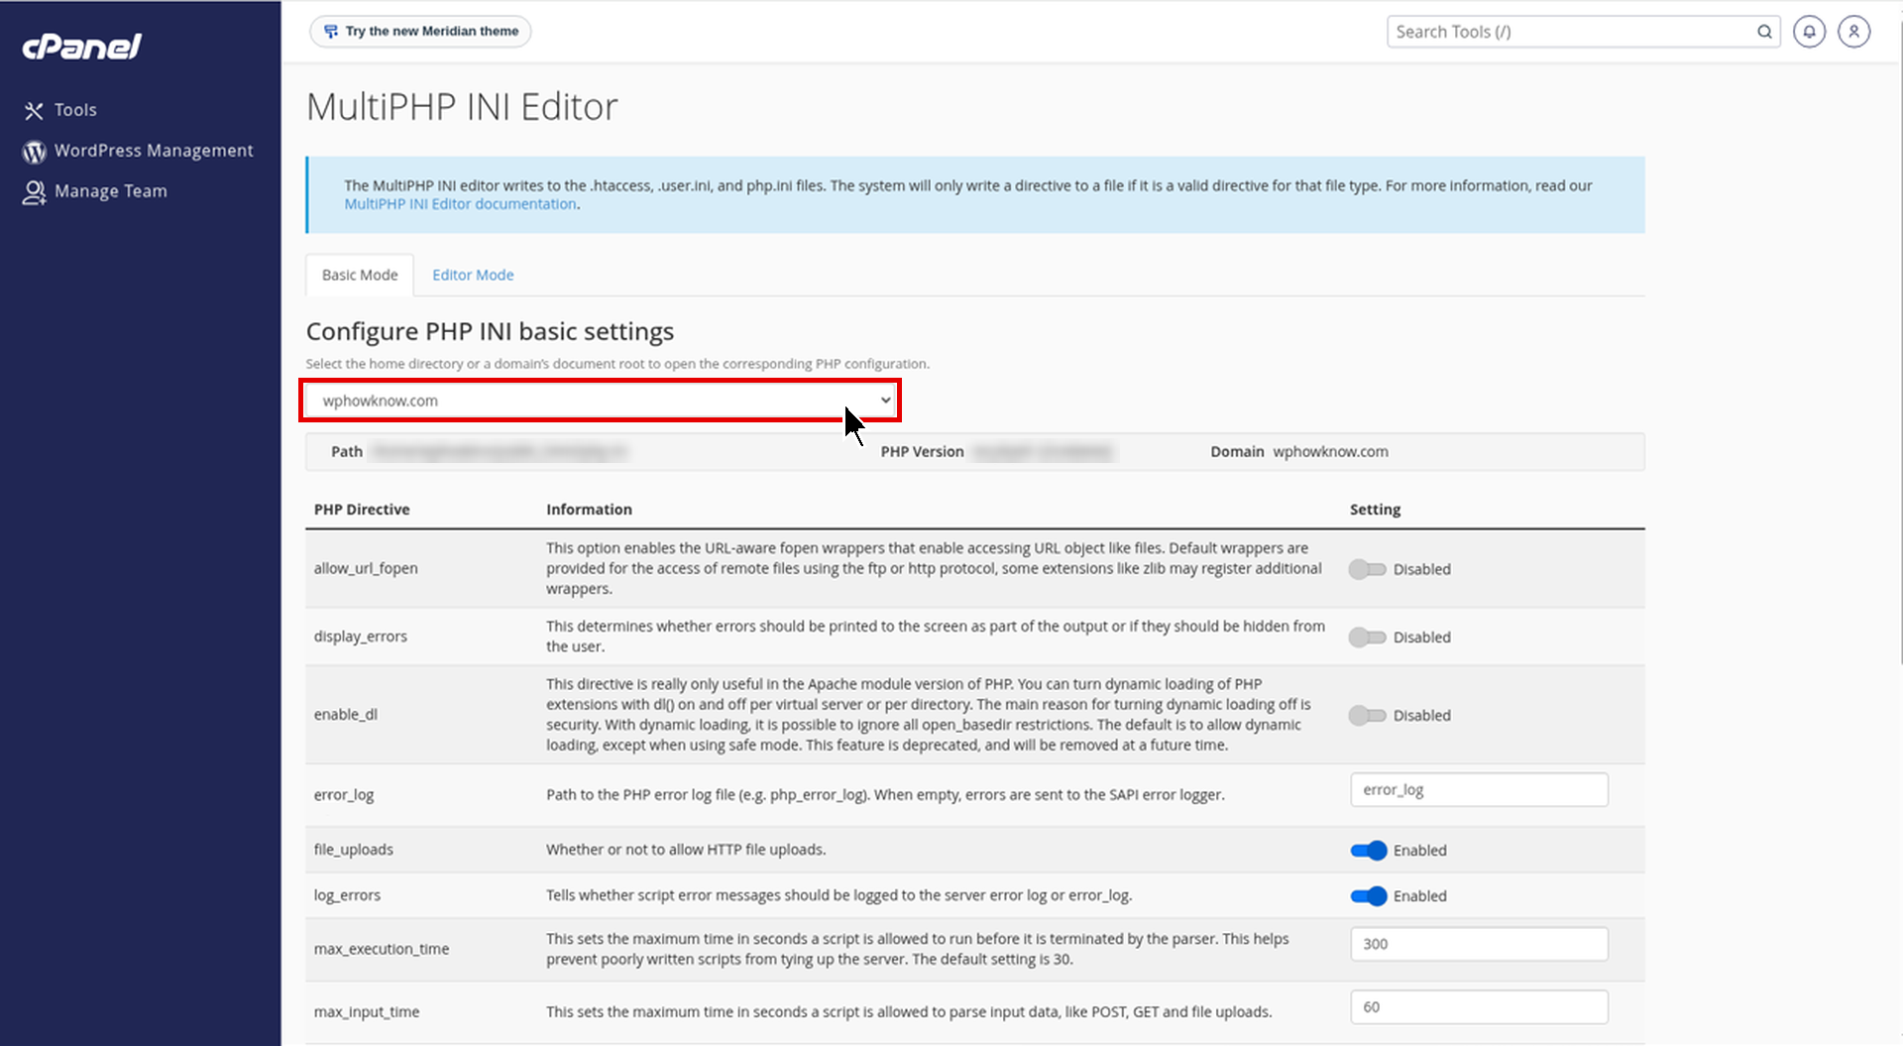This screenshot has height=1046, width=1903.
Task: Open Manage Team sidebar icon
Action: [35, 191]
